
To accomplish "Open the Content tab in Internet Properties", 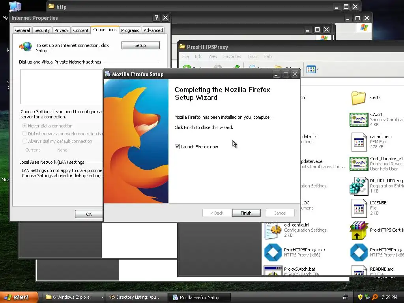I will 80,30.
